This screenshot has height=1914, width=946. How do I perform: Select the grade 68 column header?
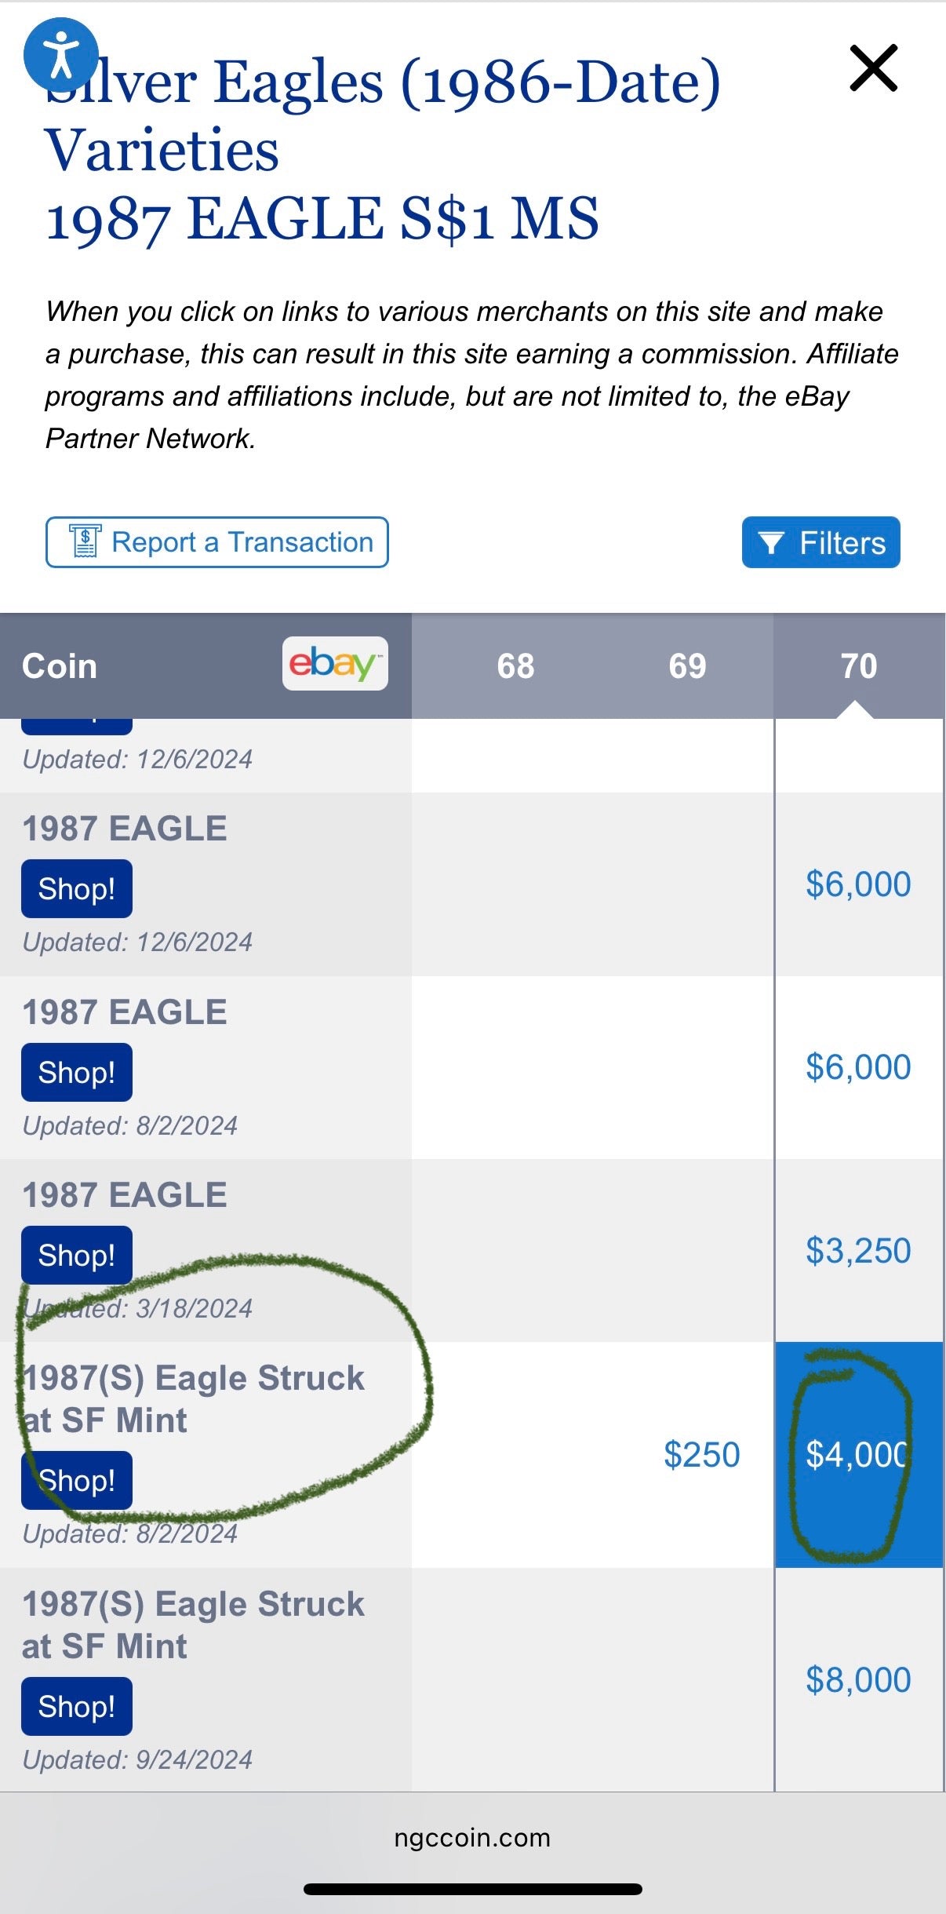(x=515, y=665)
